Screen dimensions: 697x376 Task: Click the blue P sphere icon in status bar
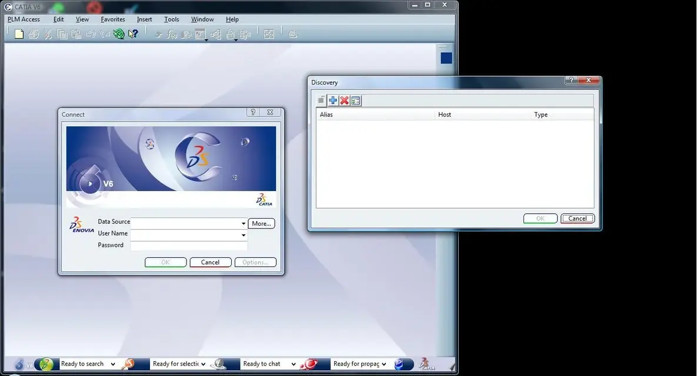(399, 364)
